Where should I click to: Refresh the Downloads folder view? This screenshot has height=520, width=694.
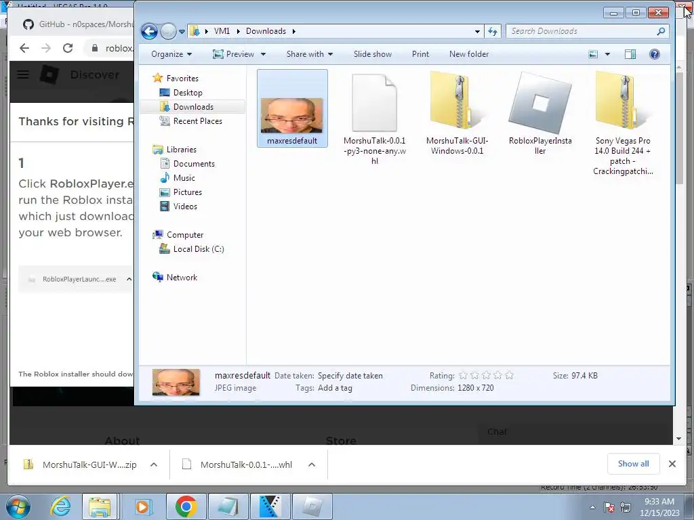pyautogui.click(x=492, y=31)
